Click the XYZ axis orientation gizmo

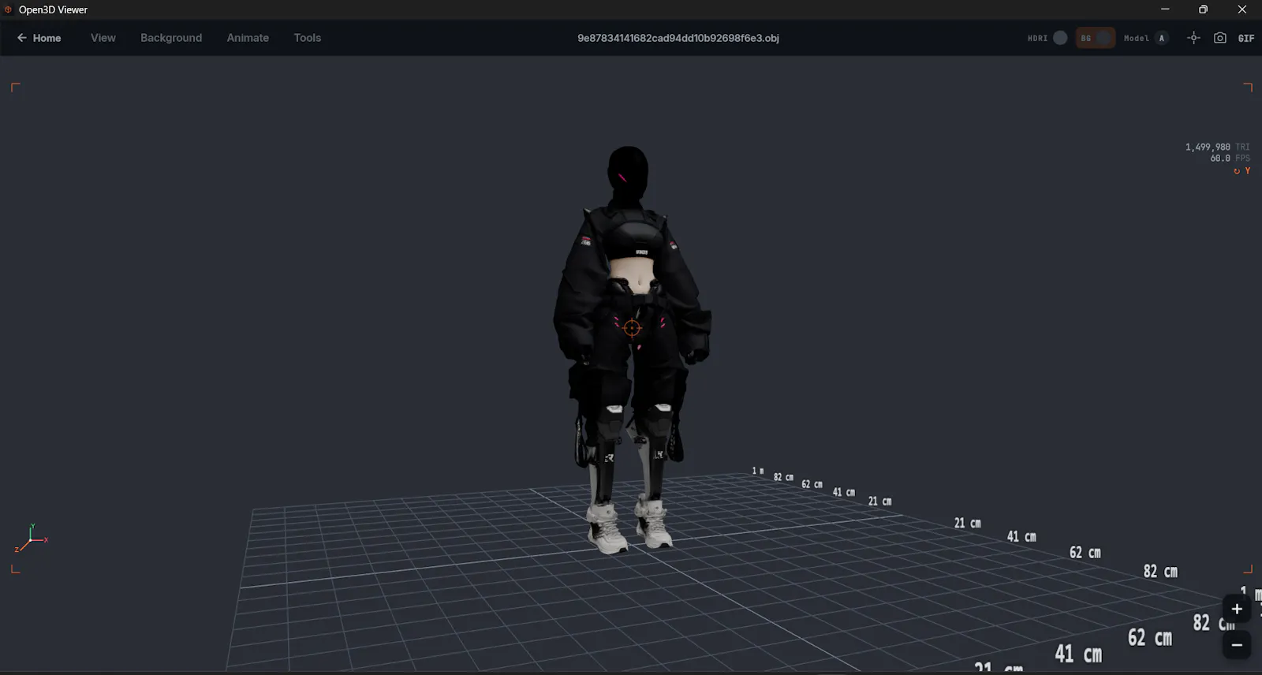point(32,539)
